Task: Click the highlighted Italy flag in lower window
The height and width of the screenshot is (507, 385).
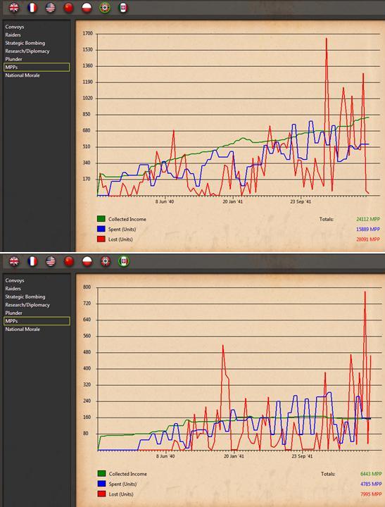Action: pos(123,261)
